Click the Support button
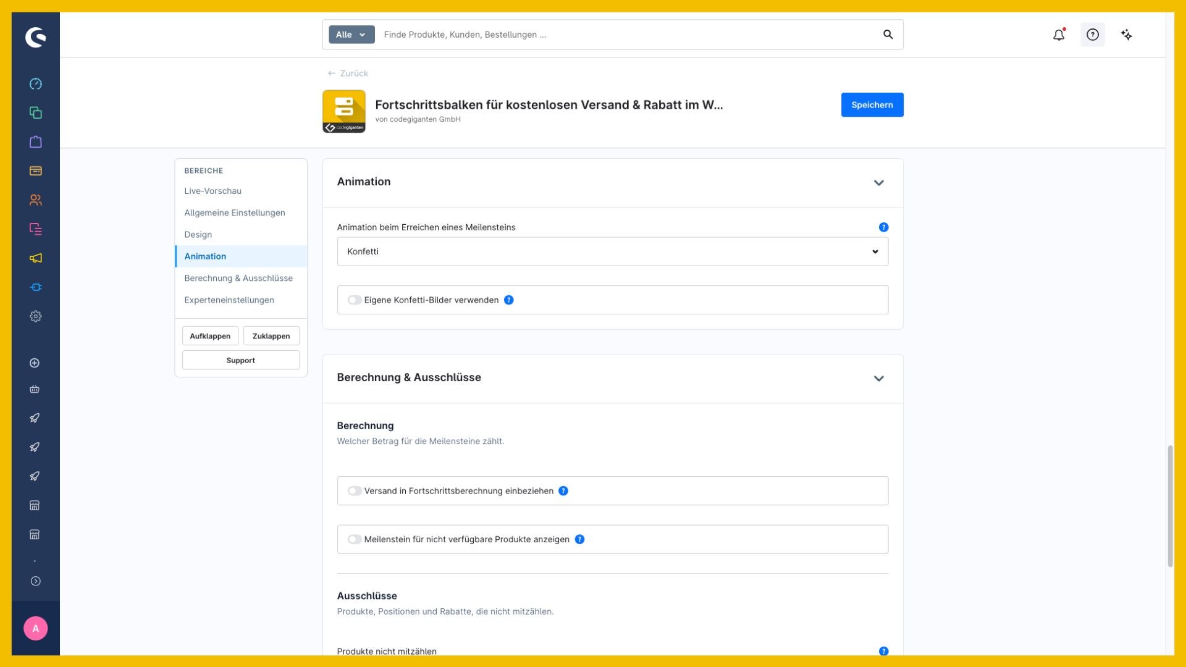Screen dimensions: 1186x667 click(x=241, y=360)
